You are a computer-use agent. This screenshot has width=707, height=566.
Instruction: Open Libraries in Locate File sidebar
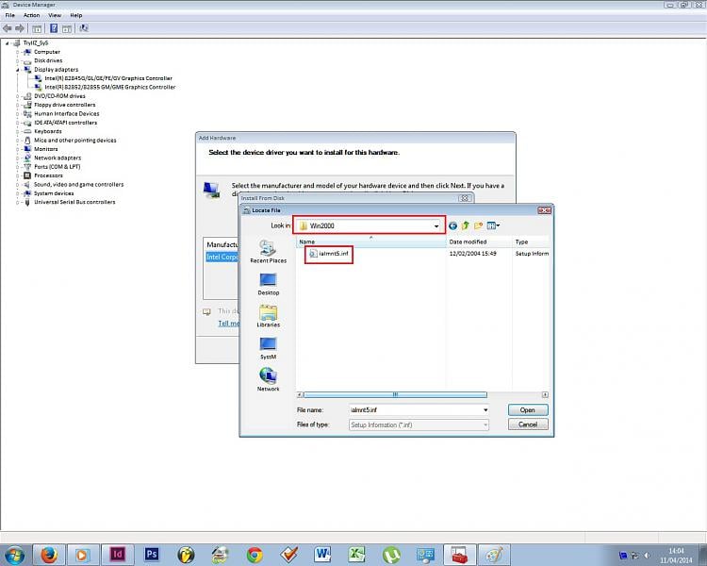coord(269,316)
